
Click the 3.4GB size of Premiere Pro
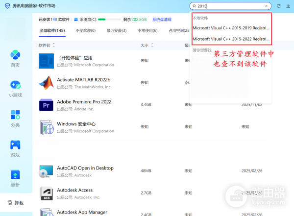(146, 105)
